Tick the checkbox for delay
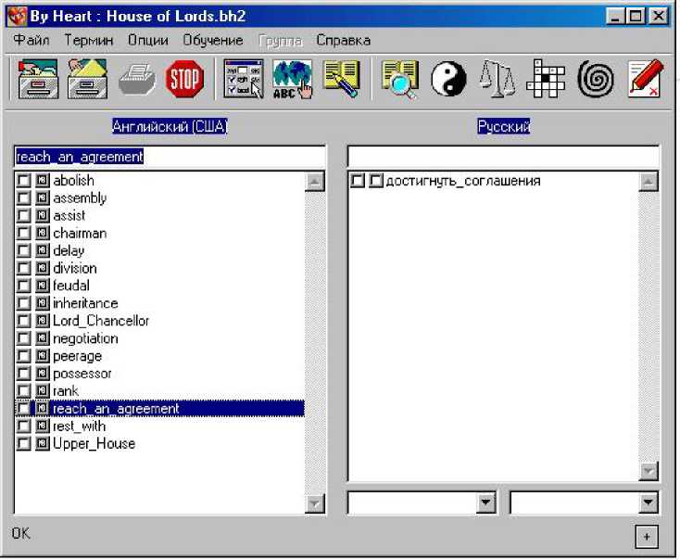 pyautogui.click(x=23, y=250)
